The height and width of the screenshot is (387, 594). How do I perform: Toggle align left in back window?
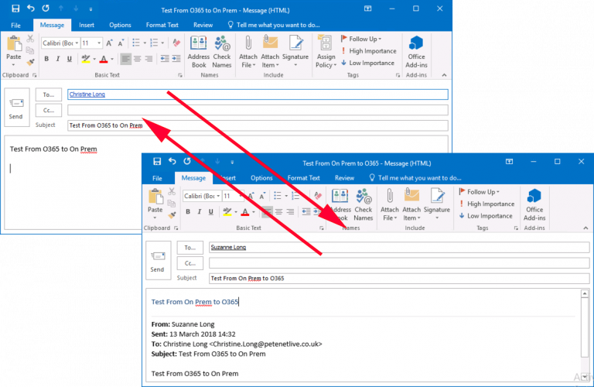coord(126,59)
